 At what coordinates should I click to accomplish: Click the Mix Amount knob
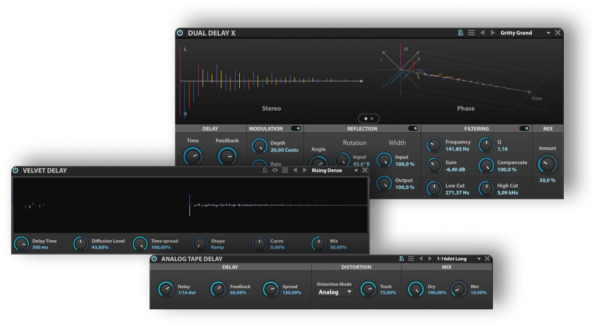pyautogui.click(x=547, y=164)
